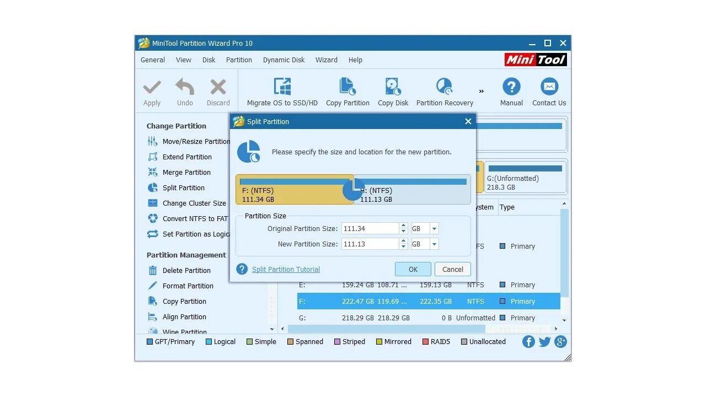This screenshot has height=397, width=706.
Task: Select Change Cluster Size action
Action: [x=187, y=203]
